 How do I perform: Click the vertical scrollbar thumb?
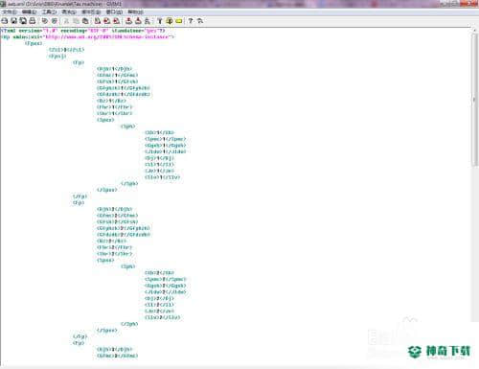point(475,99)
